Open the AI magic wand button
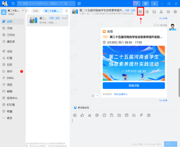Viewport: 180px width, 147px height. click(137, 4)
